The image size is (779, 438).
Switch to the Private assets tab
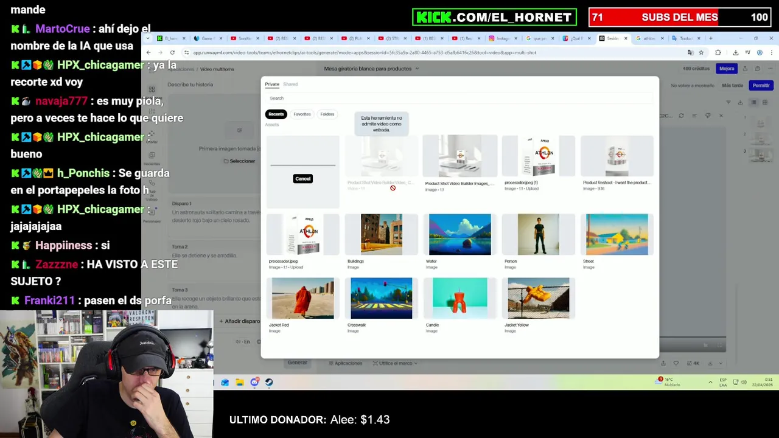tap(271, 84)
